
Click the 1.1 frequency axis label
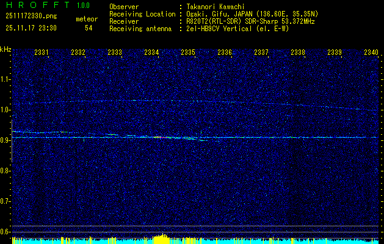5,79
